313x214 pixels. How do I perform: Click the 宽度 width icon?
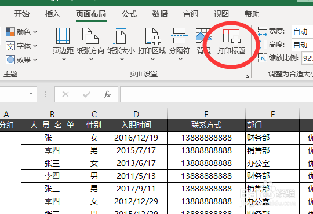263,31
